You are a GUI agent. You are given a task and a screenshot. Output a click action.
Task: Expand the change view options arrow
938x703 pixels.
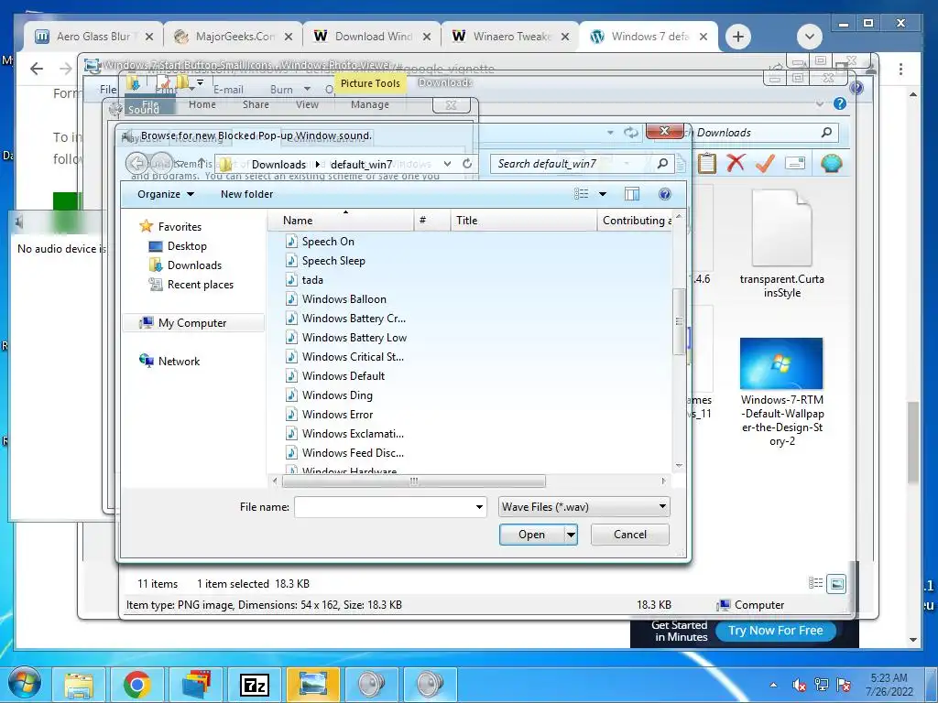603,194
